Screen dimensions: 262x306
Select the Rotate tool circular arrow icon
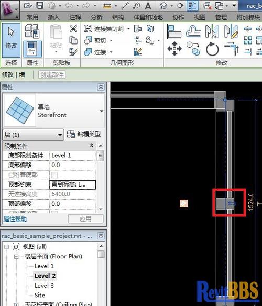click(x=212, y=49)
